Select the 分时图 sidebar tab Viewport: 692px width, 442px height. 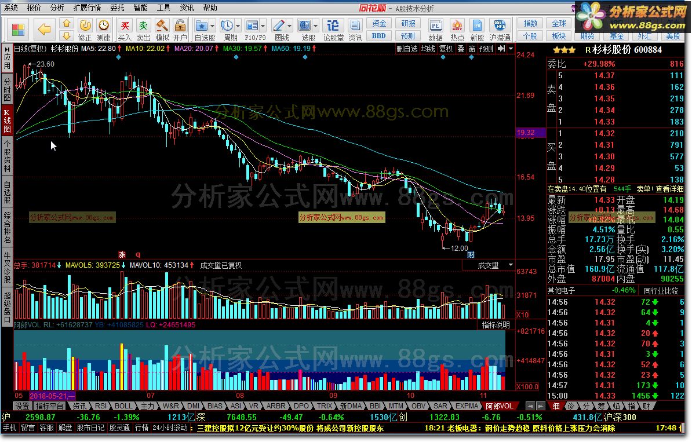[7, 89]
